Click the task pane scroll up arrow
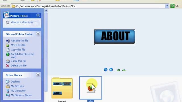The image size is (182, 102). point(46,10)
